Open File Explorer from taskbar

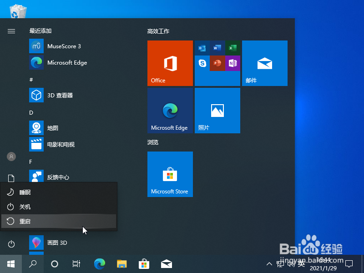click(121, 263)
